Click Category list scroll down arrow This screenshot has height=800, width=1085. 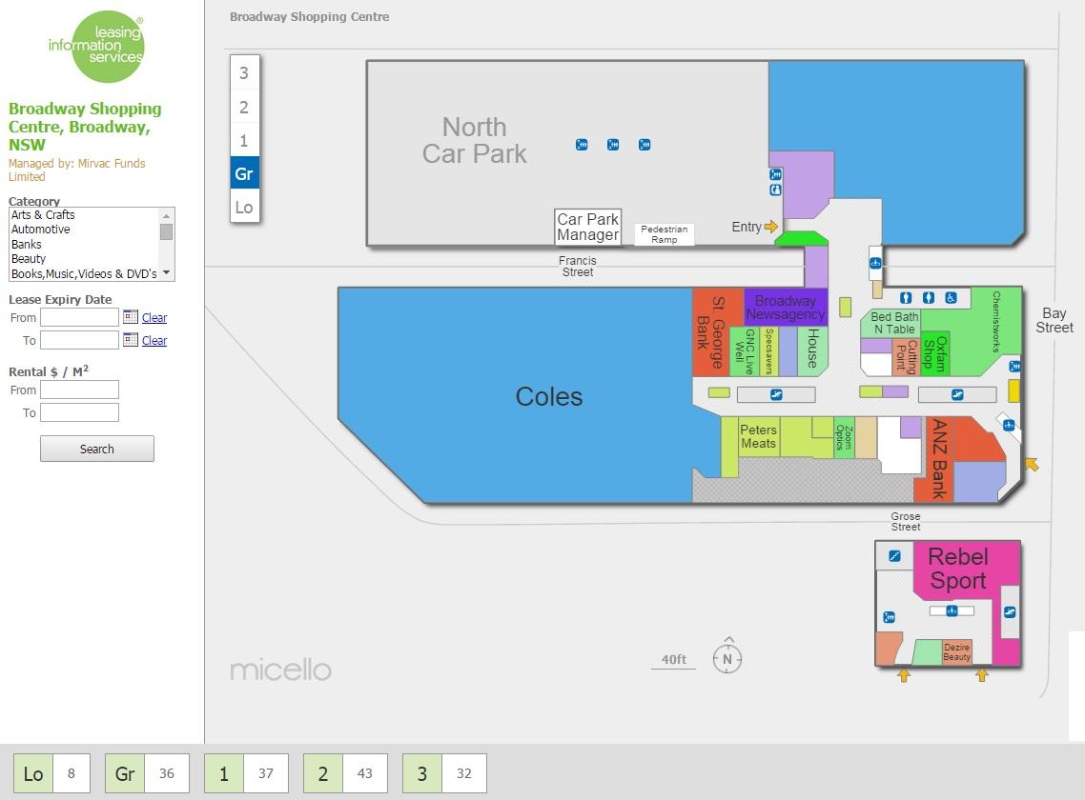point(166,273)
